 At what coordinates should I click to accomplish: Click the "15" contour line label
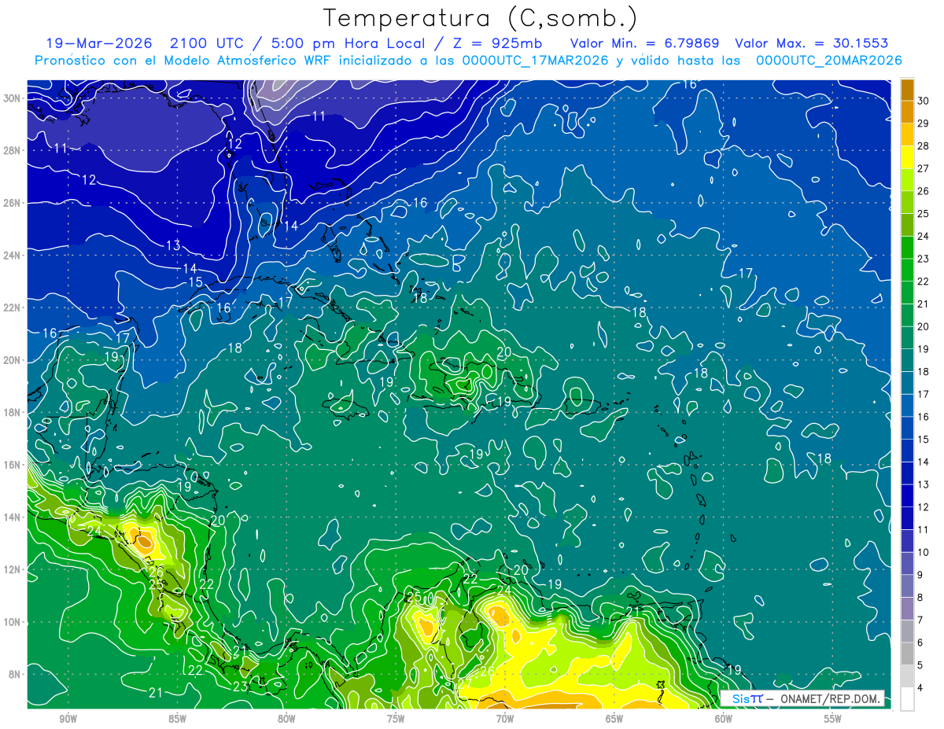195,282
